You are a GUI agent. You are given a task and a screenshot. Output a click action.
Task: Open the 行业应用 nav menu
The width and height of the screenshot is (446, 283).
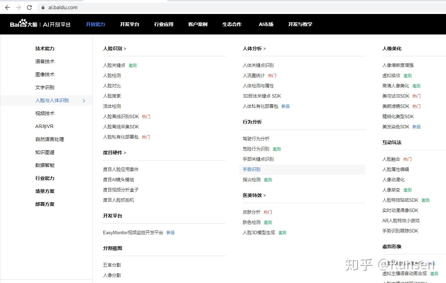[x=164, y=24]
